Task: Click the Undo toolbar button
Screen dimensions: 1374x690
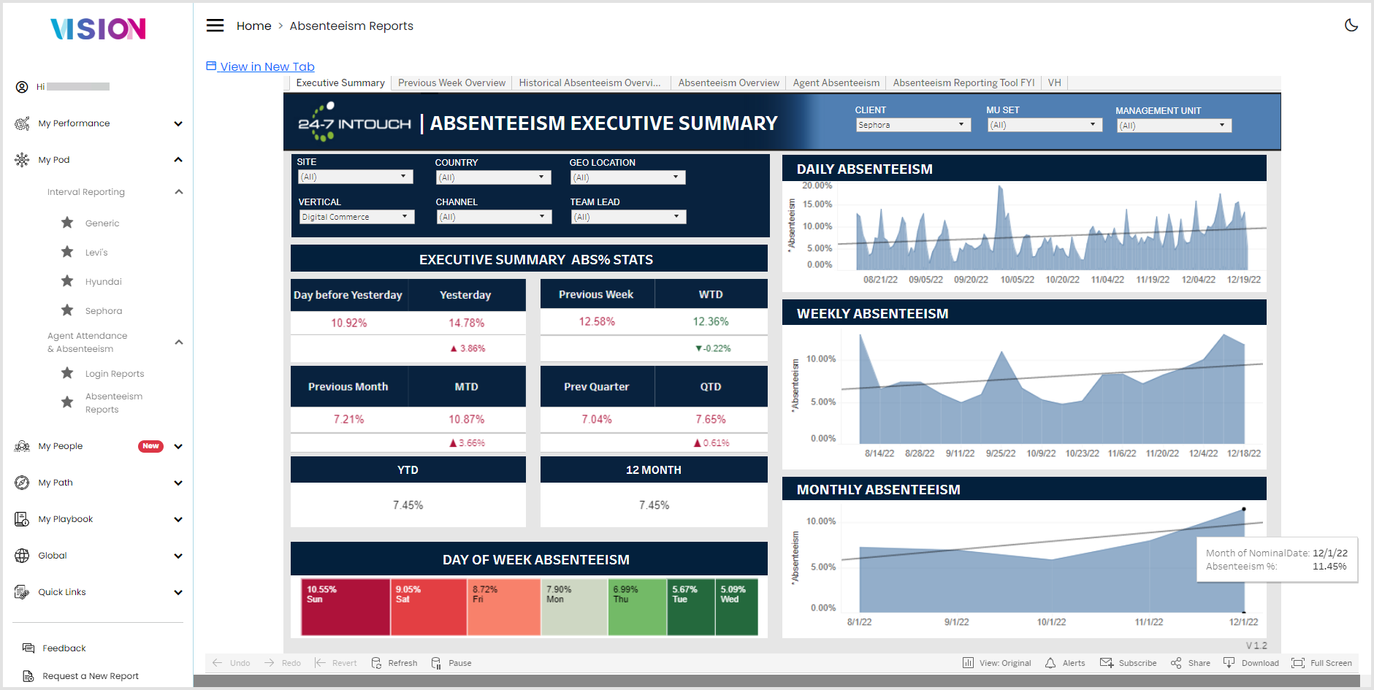Action: pyautogui.click(x=231, y=663)
